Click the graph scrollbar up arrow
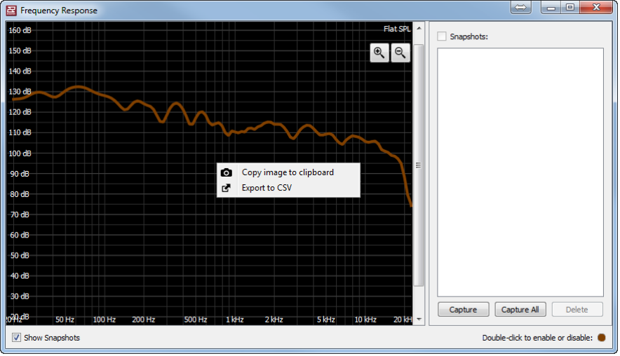The image size is (620, 356). [419, 29]
